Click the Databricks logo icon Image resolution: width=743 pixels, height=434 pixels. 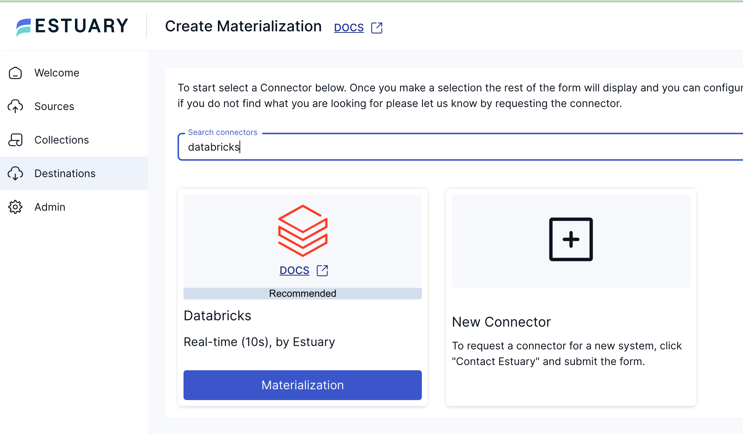(x=302, y=230)
